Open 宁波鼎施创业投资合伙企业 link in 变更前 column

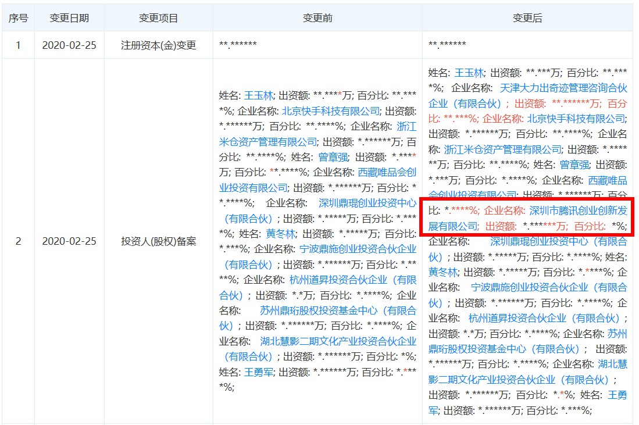318,257
